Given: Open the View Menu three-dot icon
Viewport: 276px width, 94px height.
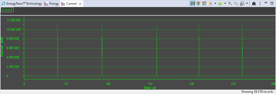Looking at the screenshot, I should (x=260, y=3).
